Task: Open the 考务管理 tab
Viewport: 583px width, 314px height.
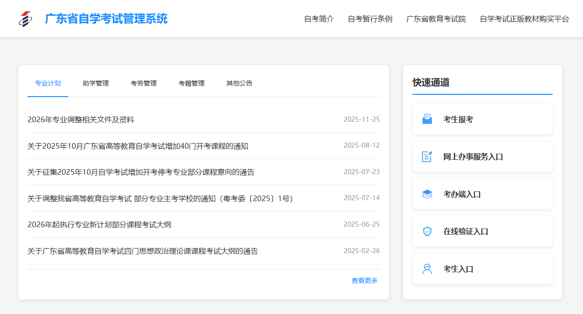Action: (144, 84)
